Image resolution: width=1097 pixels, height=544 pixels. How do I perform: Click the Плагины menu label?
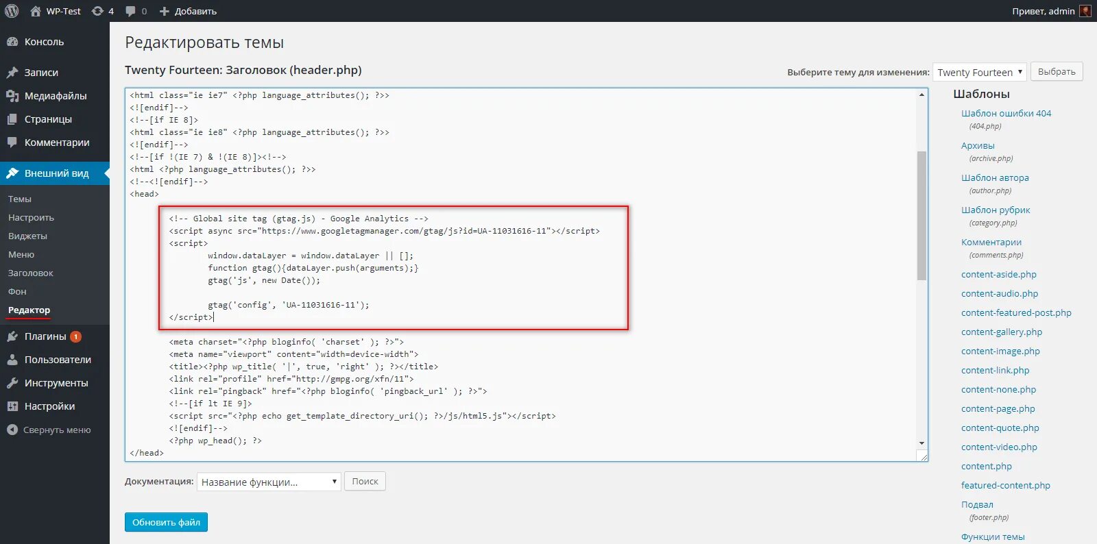[45, 336]
